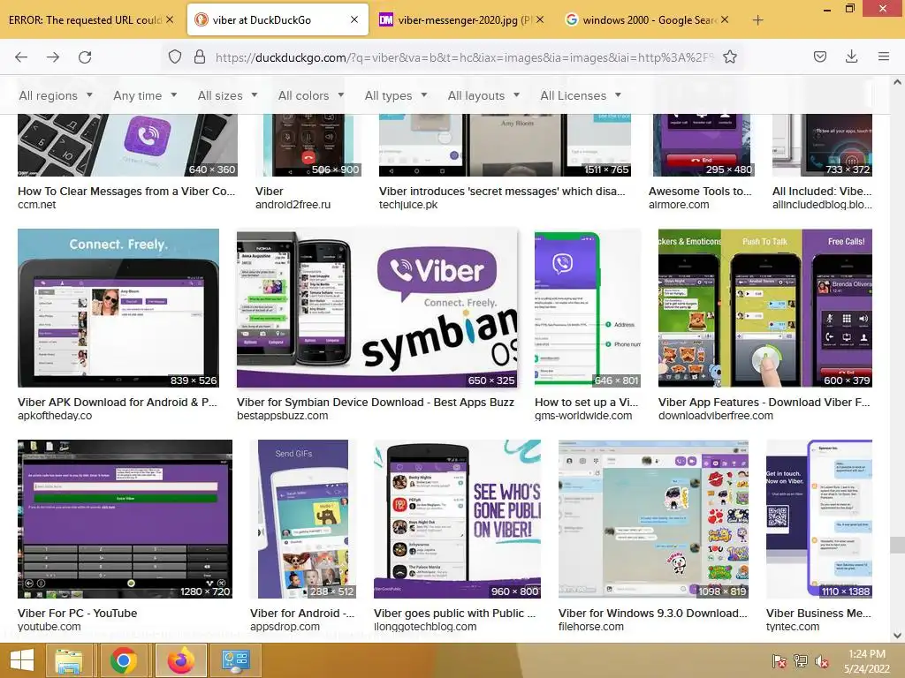
Task: Expand the Any time filter
Action: 145,95
